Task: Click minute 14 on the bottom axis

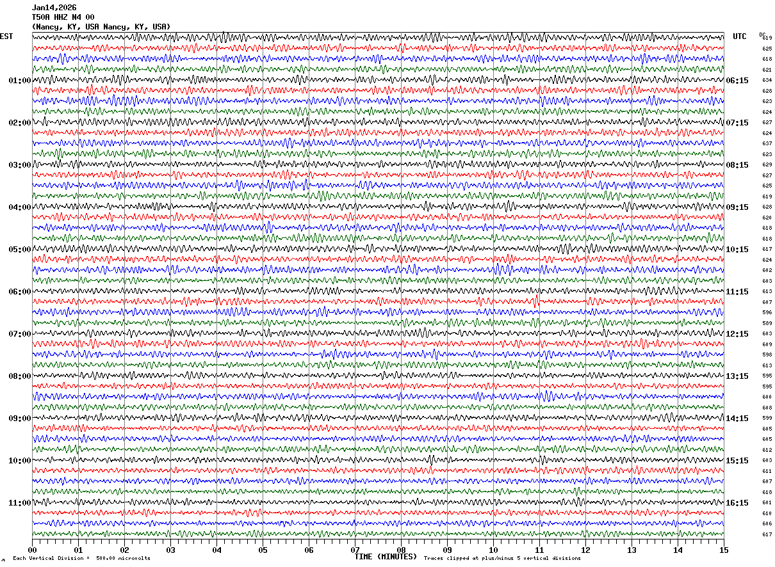Action: tap(678, 550)
